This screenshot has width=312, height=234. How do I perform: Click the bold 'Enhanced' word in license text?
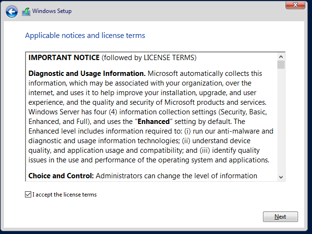tap(153, 122)
